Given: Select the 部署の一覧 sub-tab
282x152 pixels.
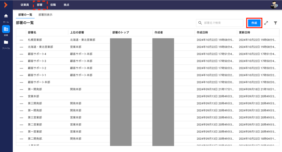Looking at the screenshot, I should (25, 15).
